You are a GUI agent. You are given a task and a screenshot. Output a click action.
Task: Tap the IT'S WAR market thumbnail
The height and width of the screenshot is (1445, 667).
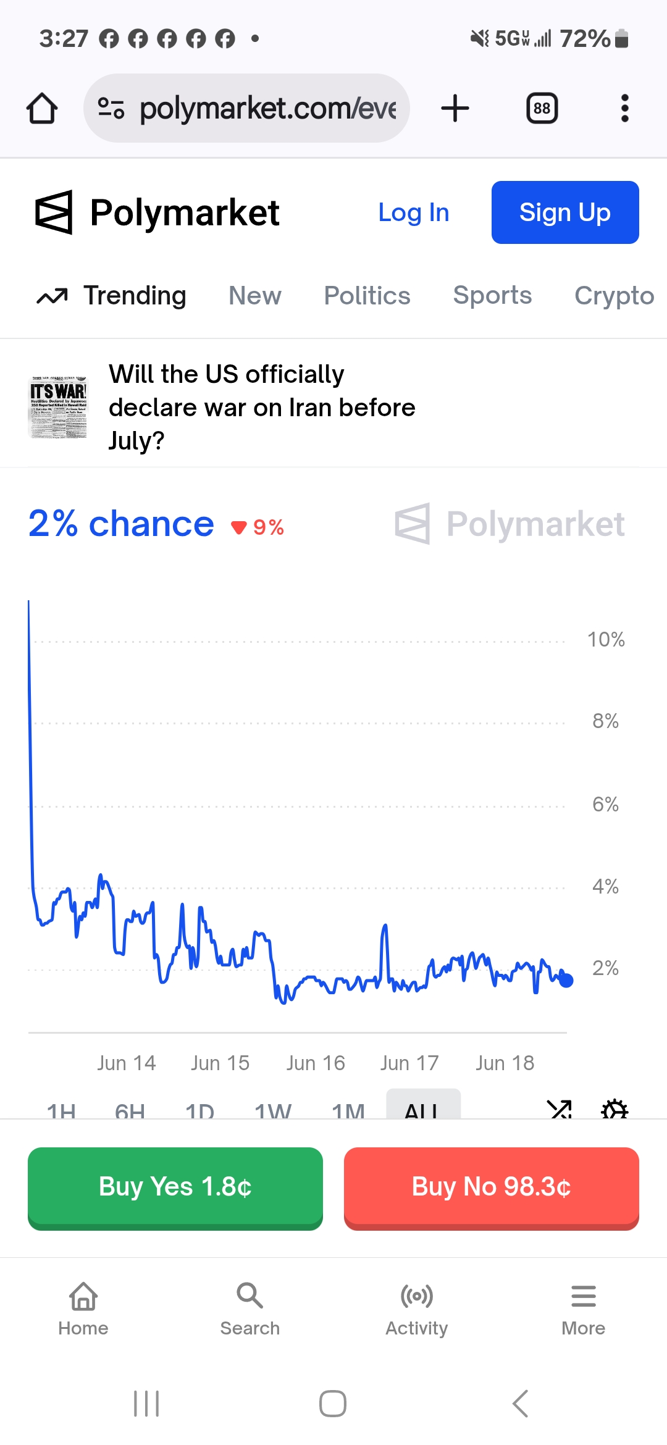click(x=59, y=408)
